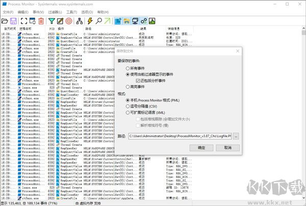Close the save-to-file dialog with X

238,51
